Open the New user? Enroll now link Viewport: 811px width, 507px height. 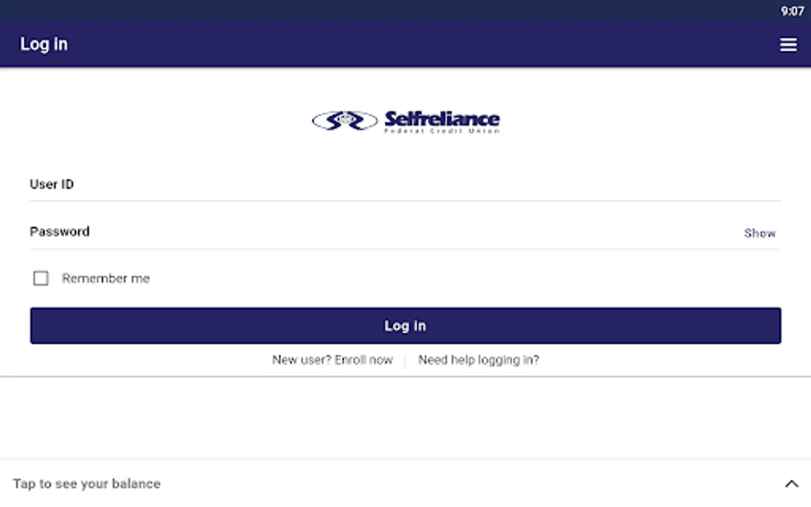[x=332, y=360]
